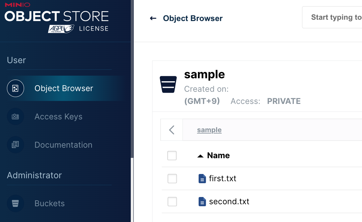
Task: Open the Documentation menu item
Action: click(64, 145)
